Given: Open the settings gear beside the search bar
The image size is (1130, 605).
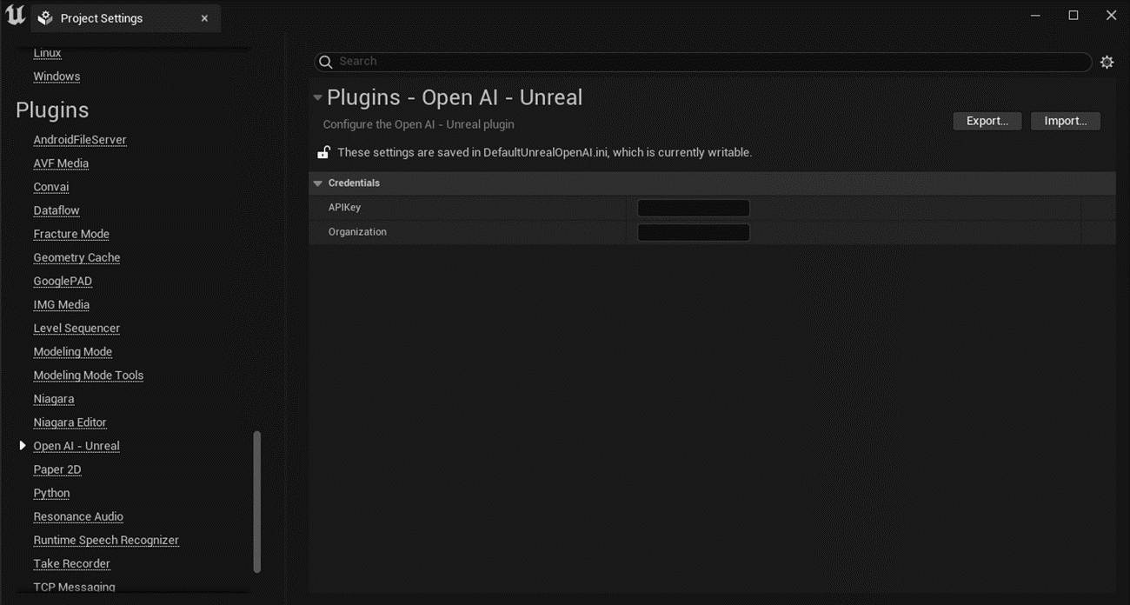Looking at the screenshot, I should [x=1107, y=62].
